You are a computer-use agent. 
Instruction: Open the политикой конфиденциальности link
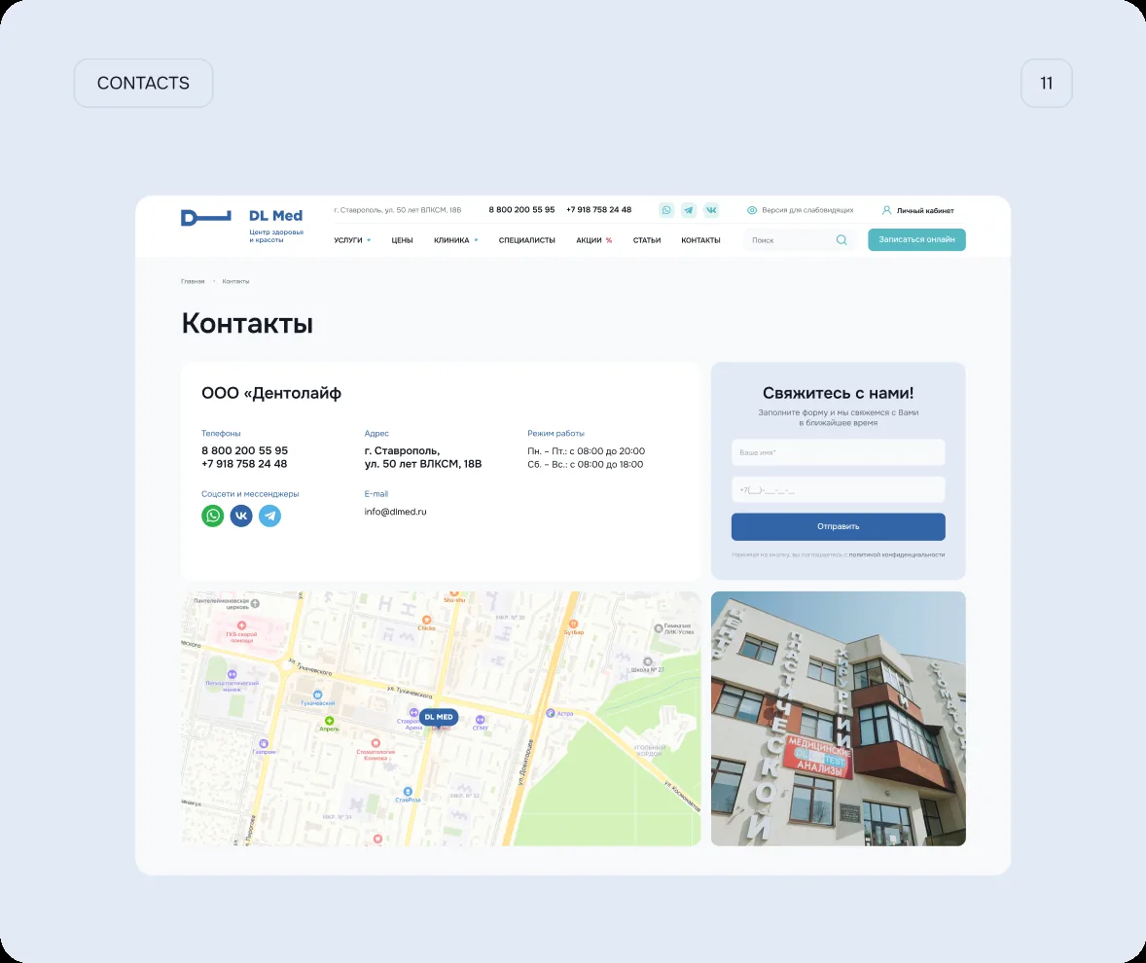tap(897, 554)
